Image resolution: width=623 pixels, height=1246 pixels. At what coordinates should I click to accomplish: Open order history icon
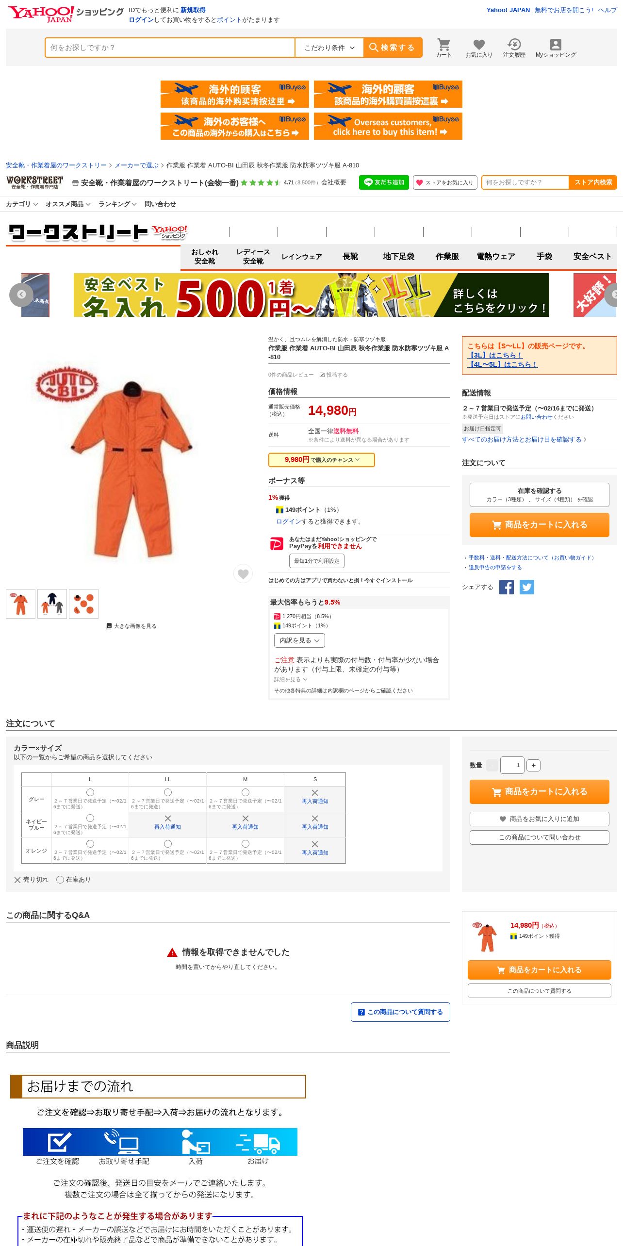(514, 48)
